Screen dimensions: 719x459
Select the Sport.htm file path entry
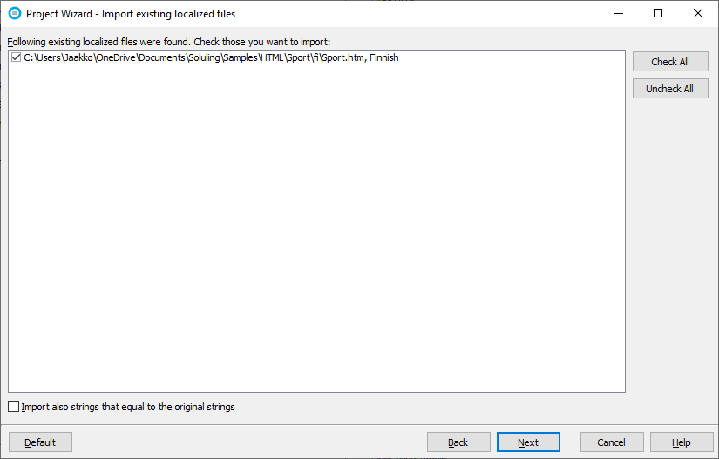tap(212, 57)
